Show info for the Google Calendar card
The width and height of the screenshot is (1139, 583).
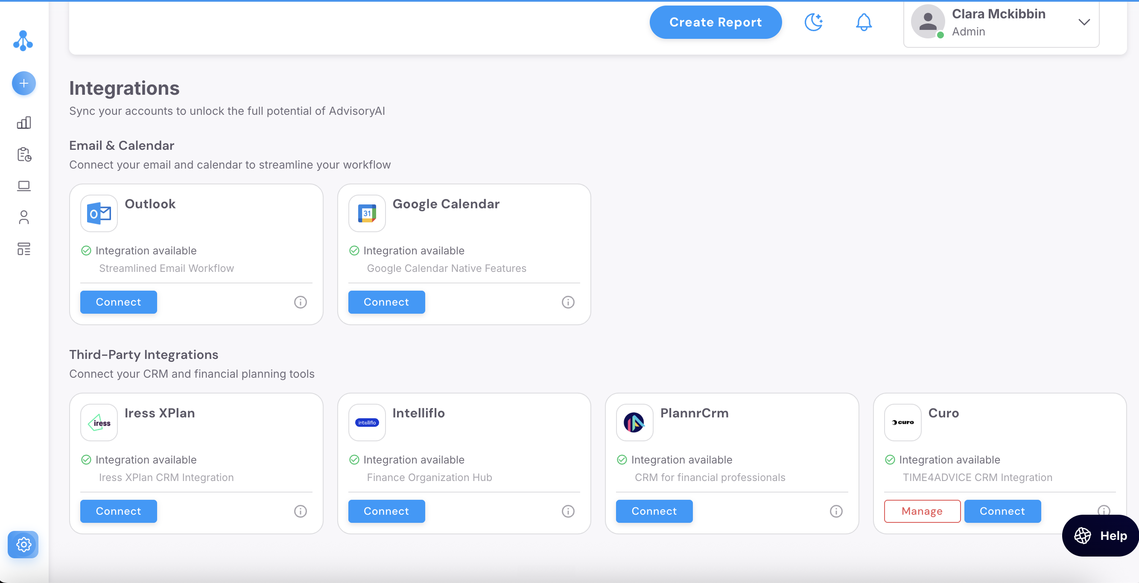[568, 302]
